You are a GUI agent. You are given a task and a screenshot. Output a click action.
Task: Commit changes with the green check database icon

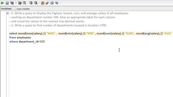[x=31, y=3]
